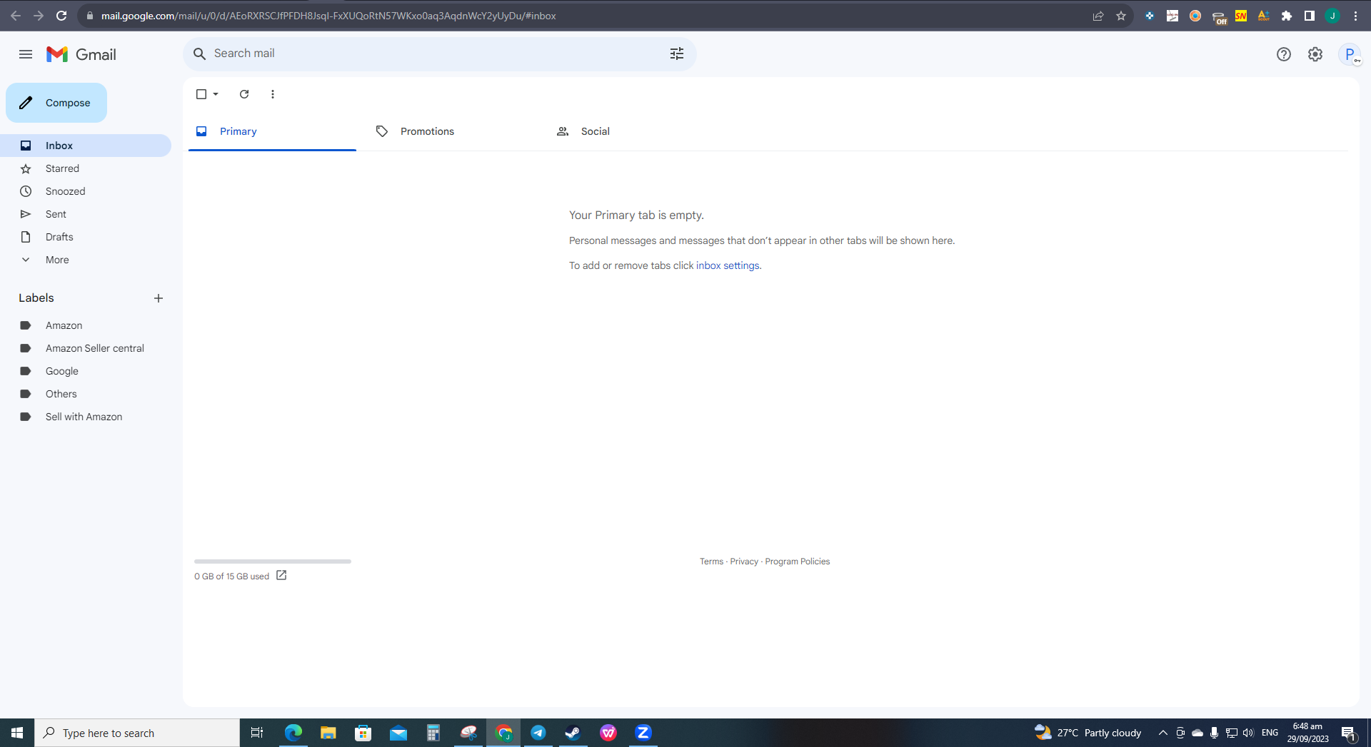
Task: Open storage management external link icon
Action: tap(281, 575)
